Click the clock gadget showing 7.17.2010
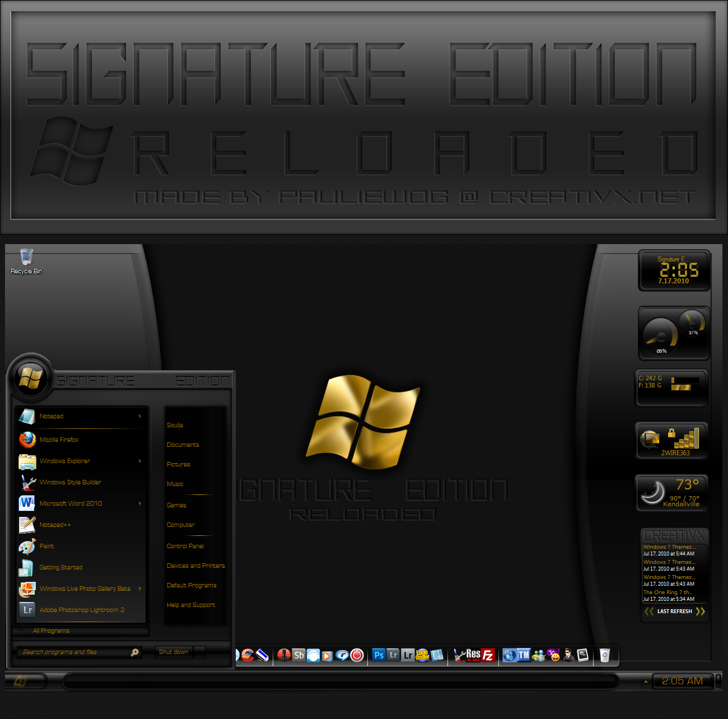This screenshot has height=719, width=728. coord(674,270)
